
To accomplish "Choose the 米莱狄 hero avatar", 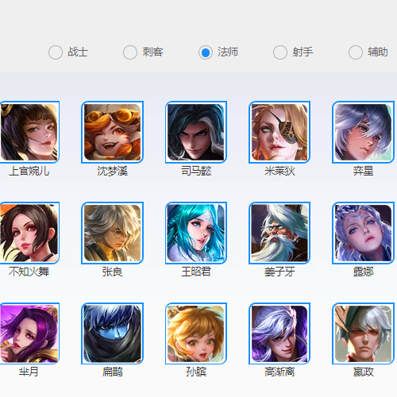I will (x=279, y=132).
